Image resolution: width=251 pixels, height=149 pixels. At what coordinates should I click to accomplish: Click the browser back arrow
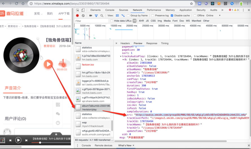click(x=3, y=3)
